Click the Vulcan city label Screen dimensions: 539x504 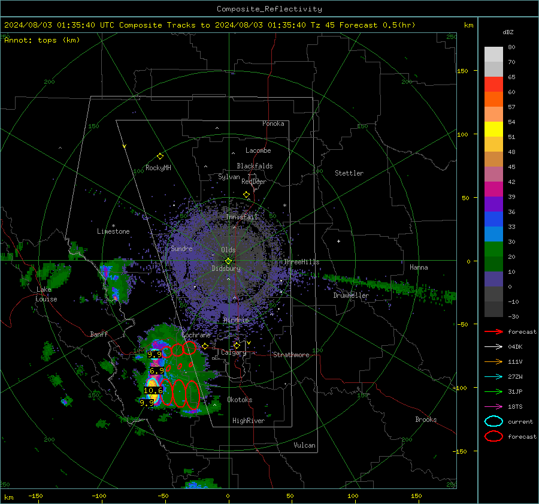(305, 445)
